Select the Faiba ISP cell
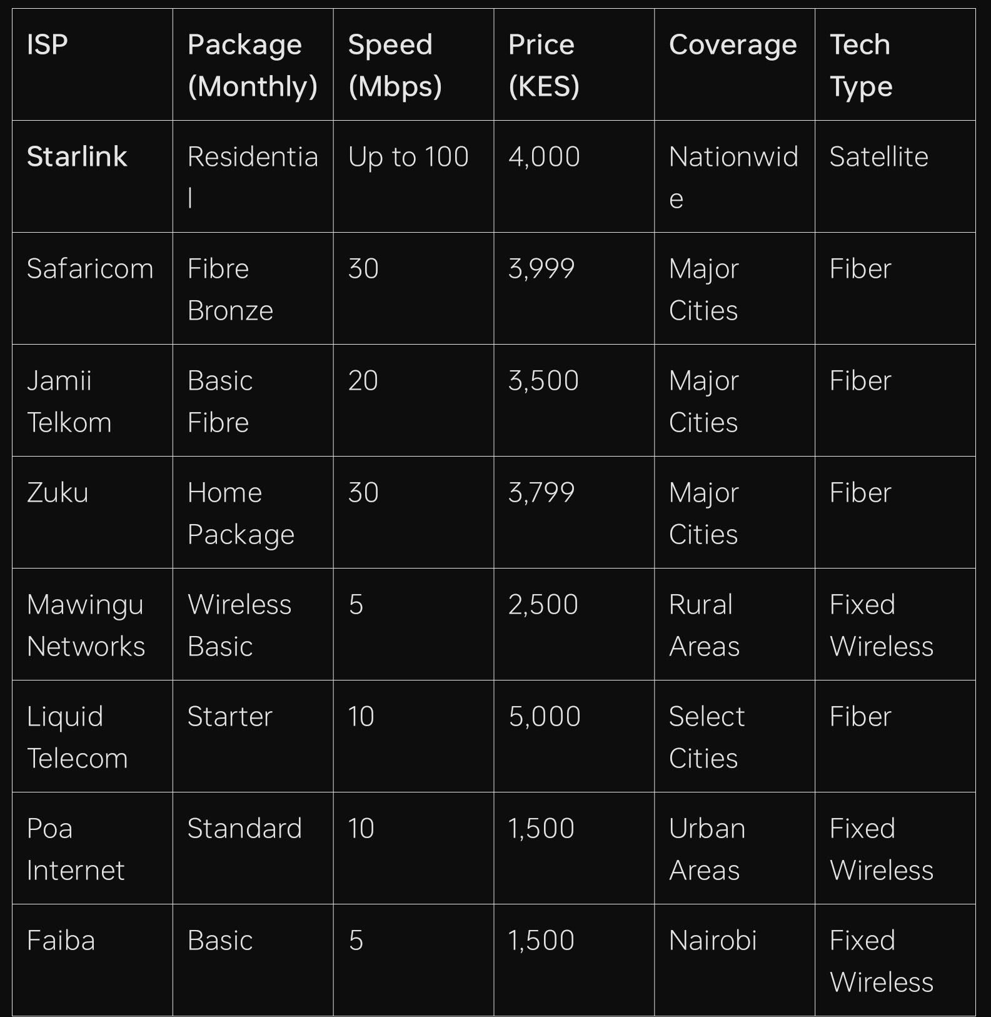 point(61,941)
